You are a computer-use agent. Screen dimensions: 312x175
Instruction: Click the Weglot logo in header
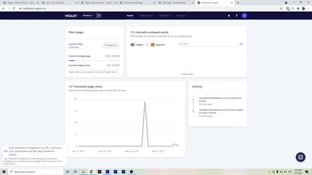pyautogui.click(x=71, y=16)
